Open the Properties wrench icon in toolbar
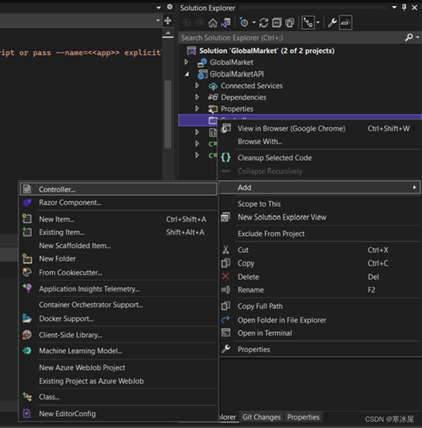 [332, 22]
